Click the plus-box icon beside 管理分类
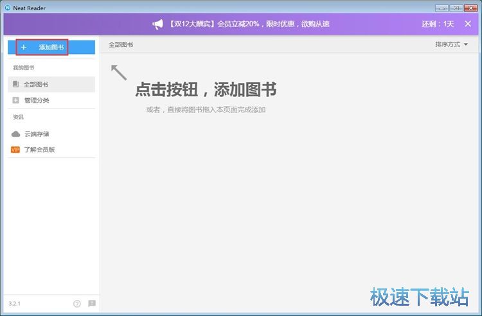The width and height of the screenshot is (482, 316). click(16, 100)
